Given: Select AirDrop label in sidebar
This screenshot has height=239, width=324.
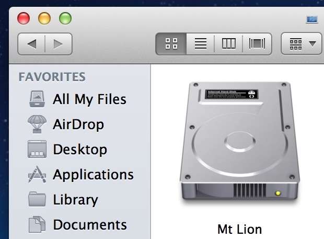Looking at the screenshot, I should [x=78, y=124].
